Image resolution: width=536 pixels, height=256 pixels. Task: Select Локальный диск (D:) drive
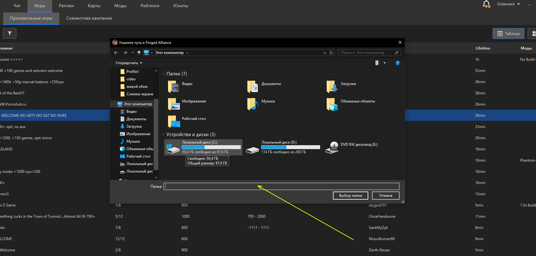click(x=283, y=147)
